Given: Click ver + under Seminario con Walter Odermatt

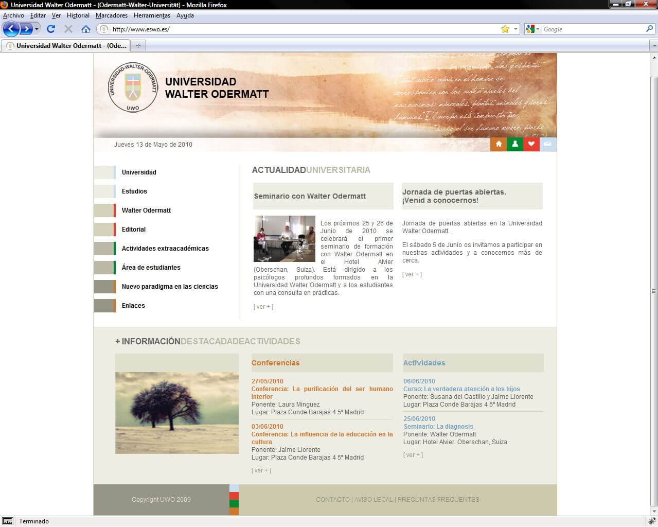Looking at the screenshot, I should point(263,307).
